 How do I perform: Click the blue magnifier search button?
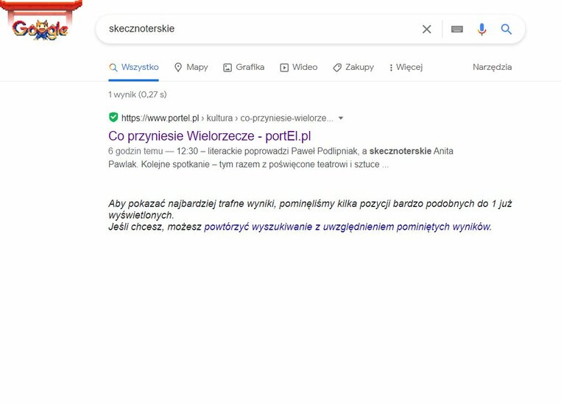506,29
